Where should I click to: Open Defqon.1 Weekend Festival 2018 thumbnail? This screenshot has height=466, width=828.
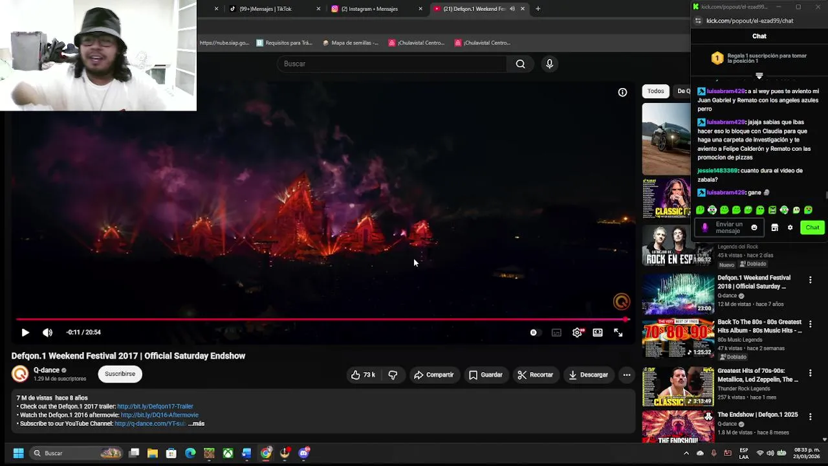click(x=678, y=294)
